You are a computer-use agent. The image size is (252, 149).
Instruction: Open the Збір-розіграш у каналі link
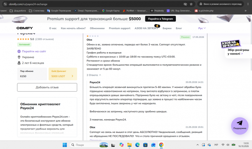coord(238,52)
